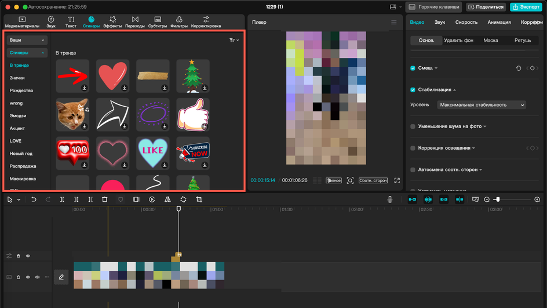This screenshot has width=547, height=308.
Task: Select the Эмодзи sticker category
Action: click(18, 115)
